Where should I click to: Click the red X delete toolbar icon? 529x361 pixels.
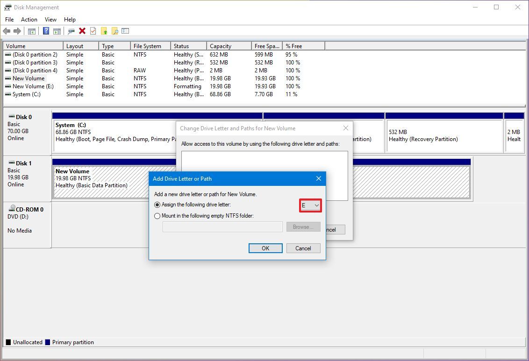point(83,31)
